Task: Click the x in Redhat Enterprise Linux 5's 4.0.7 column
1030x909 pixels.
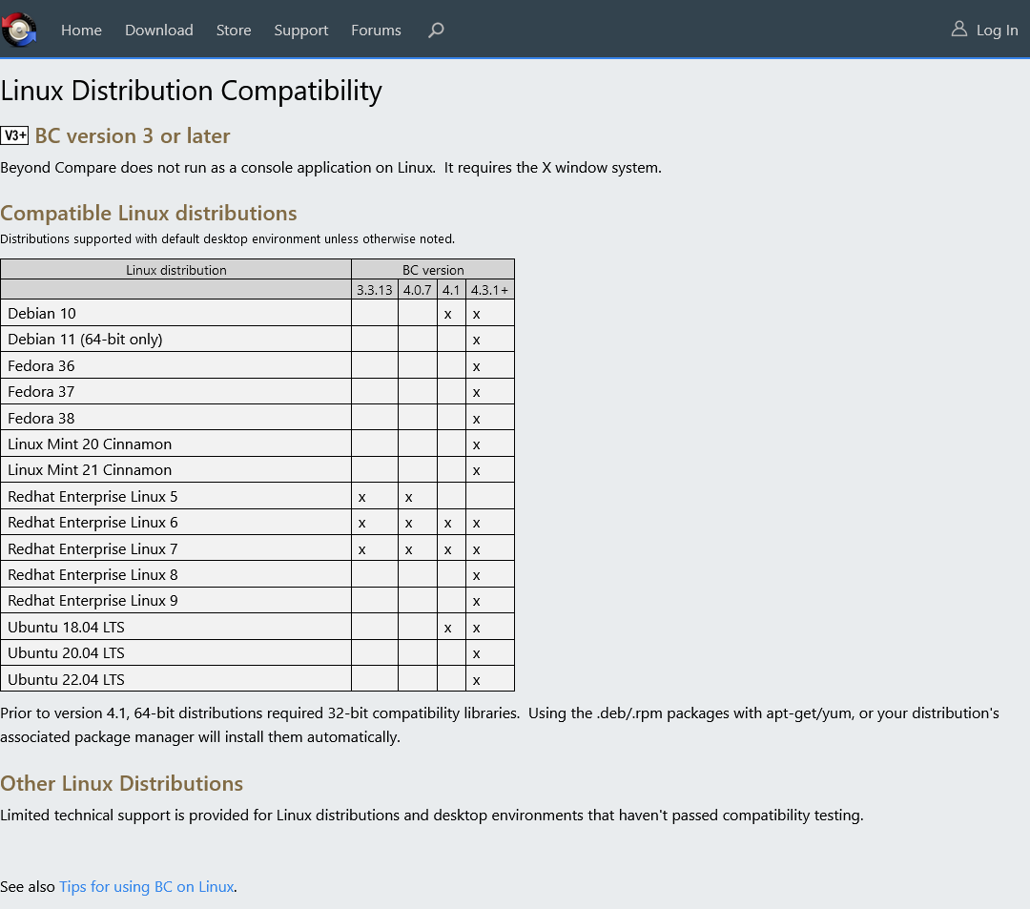Action: pyautogui.click(x=408, y=498)
